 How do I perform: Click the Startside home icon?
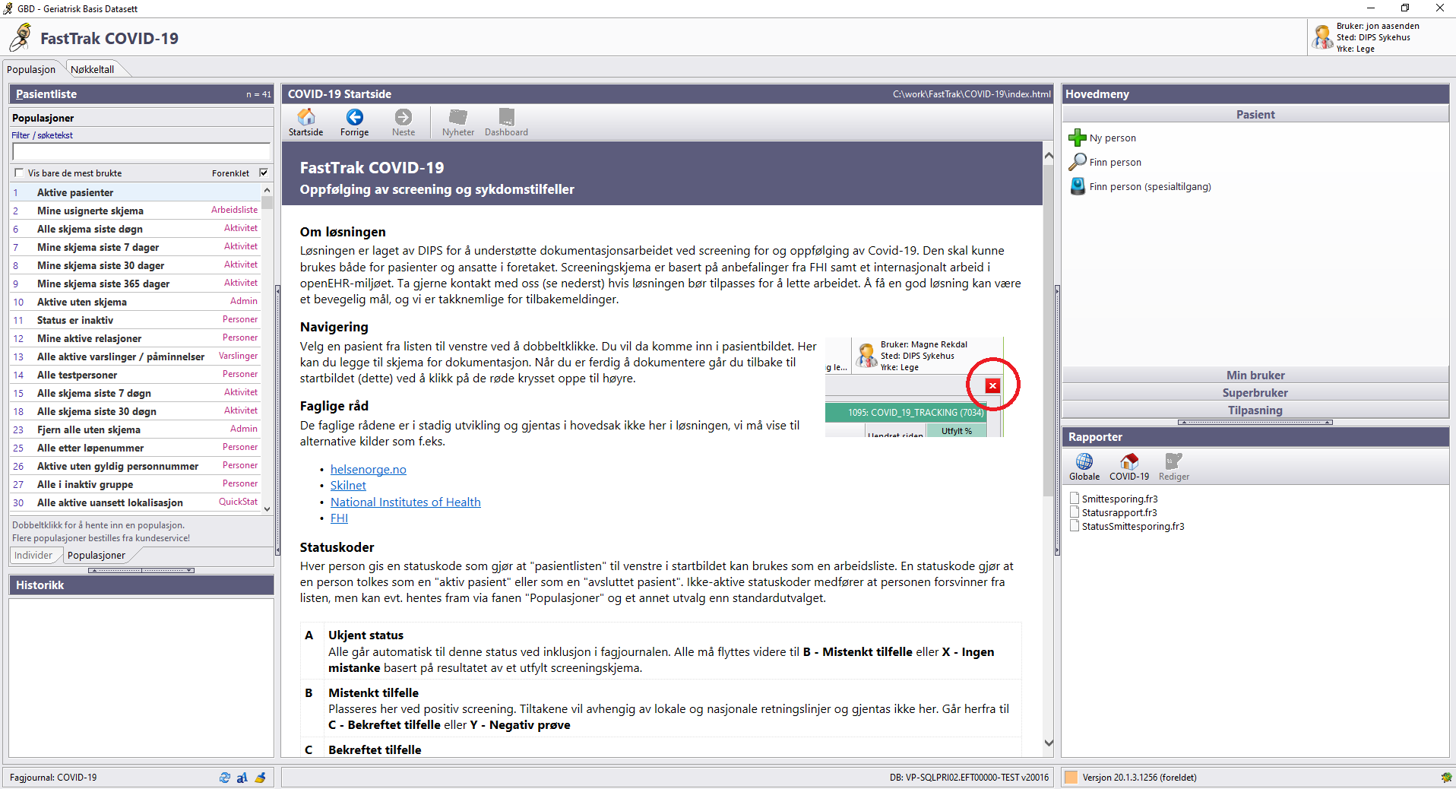pyautogui.click(x=305, y=117)
